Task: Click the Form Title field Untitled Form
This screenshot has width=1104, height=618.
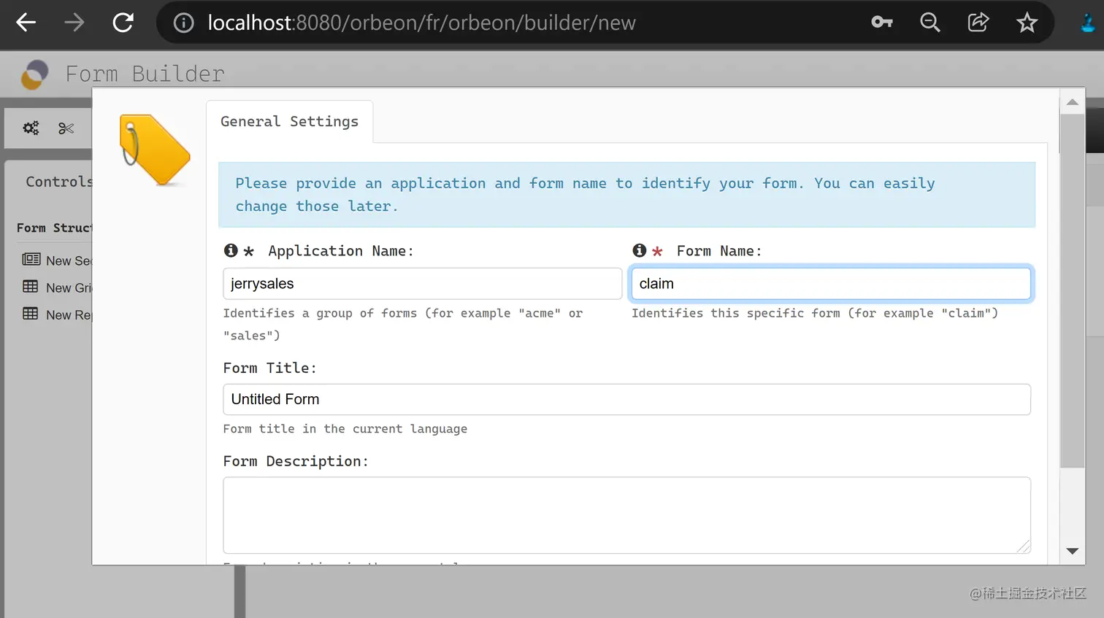Action: coord(626,399)
